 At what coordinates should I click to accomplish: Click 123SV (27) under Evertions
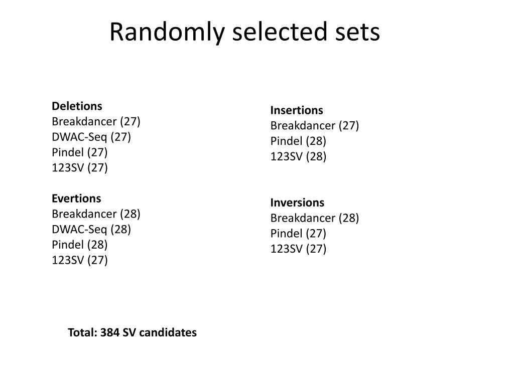80,260
